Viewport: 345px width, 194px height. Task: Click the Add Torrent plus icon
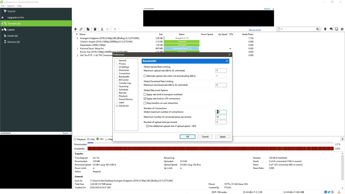coord(75,29)
